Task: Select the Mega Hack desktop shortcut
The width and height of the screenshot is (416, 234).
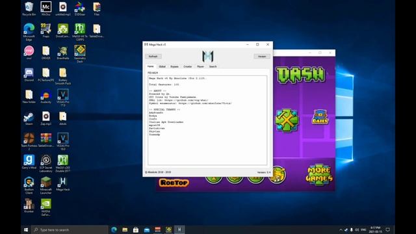Action: 63,184
